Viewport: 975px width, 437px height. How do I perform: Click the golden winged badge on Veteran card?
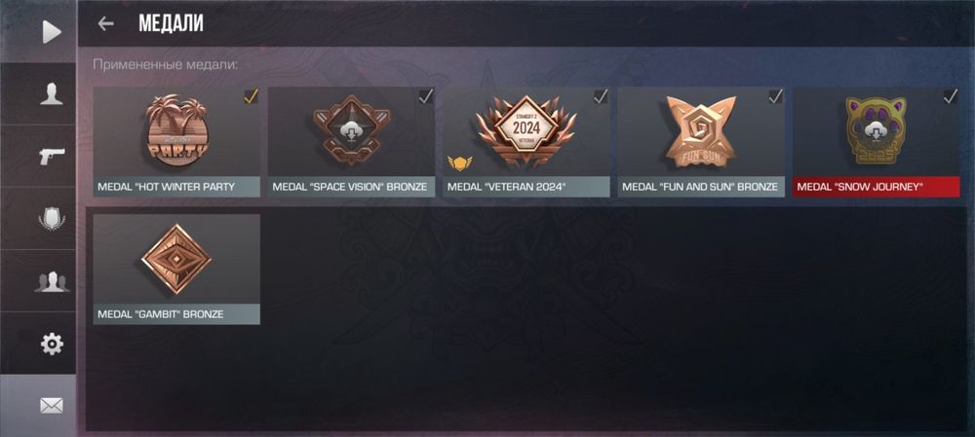click(x=459, y=164)
